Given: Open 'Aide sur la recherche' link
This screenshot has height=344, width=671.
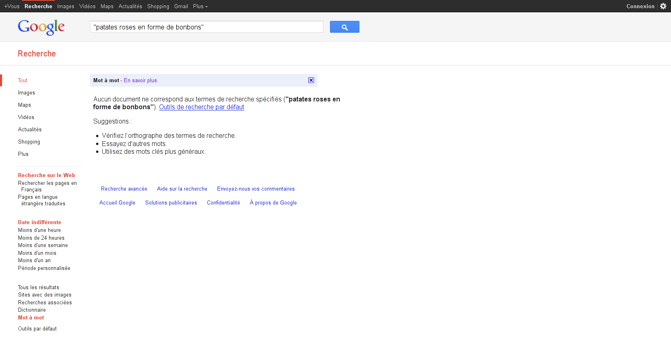Looking at the screenshot, I should [x=182, y=189].
